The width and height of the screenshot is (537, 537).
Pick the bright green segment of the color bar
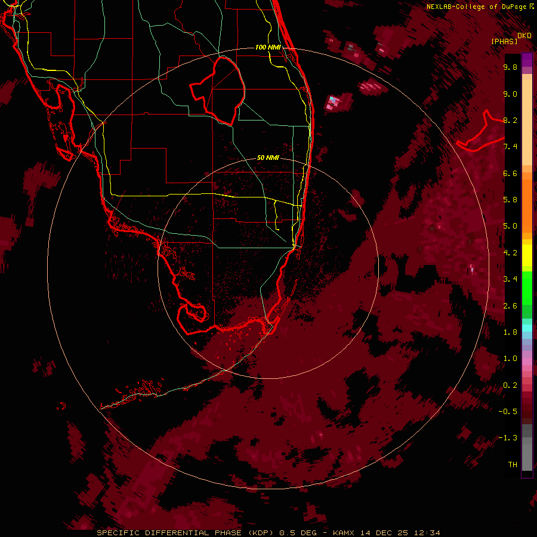[527, 288]
